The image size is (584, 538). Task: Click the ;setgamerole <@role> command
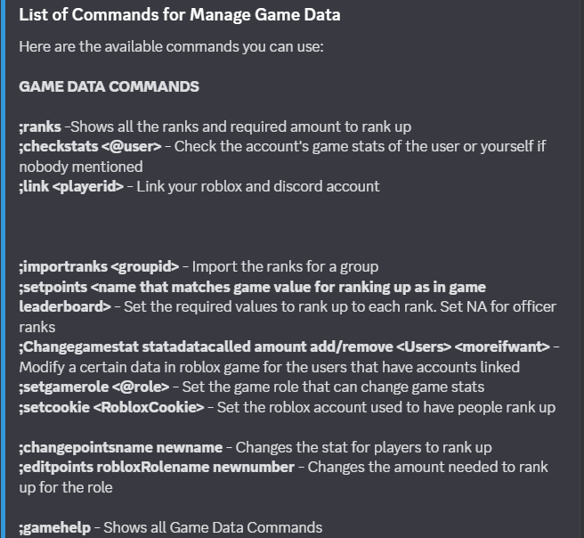(94, 387)
